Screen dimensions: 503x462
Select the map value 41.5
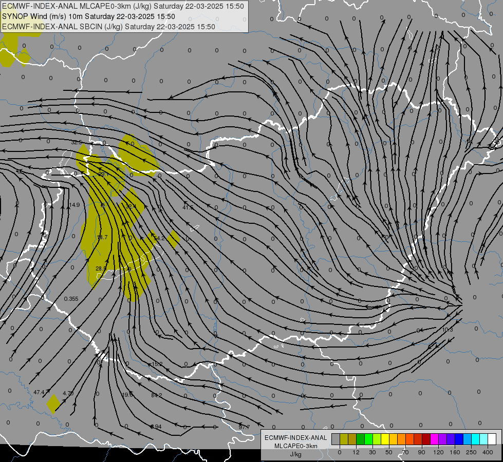point(188,207)
